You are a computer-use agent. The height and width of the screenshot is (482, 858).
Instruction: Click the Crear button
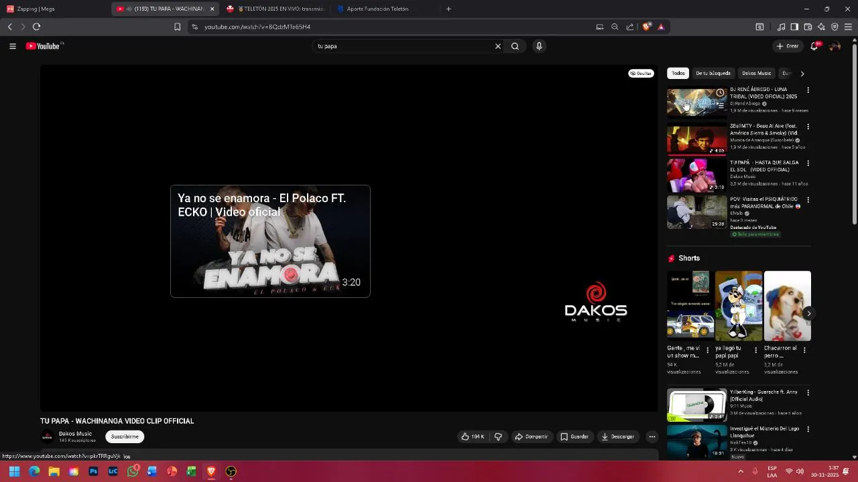788,46
